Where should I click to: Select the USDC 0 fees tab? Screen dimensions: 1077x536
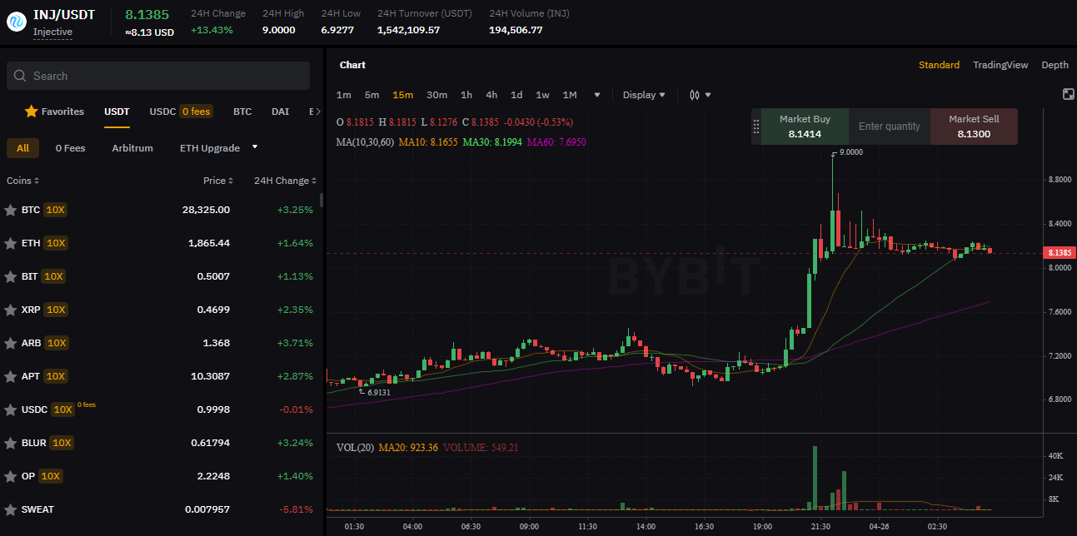pos(181,111)
